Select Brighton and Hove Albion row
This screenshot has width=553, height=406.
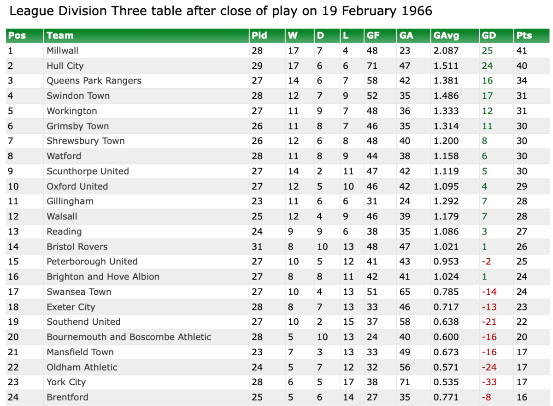tap(103, 277)
